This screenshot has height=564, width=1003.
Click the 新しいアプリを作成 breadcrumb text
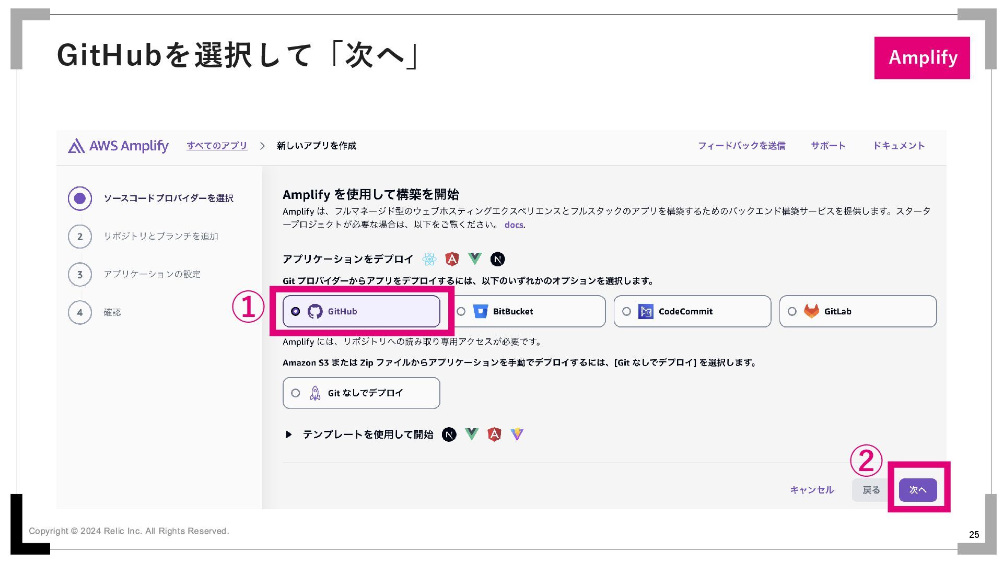(317, 146)
